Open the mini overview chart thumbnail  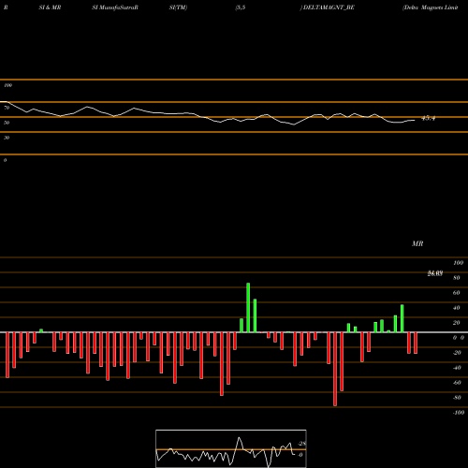[231, 448]
